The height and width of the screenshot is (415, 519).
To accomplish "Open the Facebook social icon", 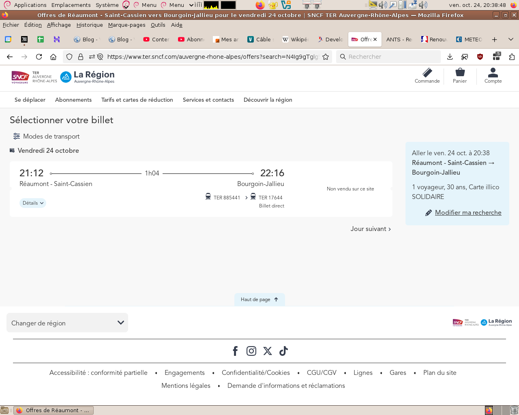I will pos(235,351).
